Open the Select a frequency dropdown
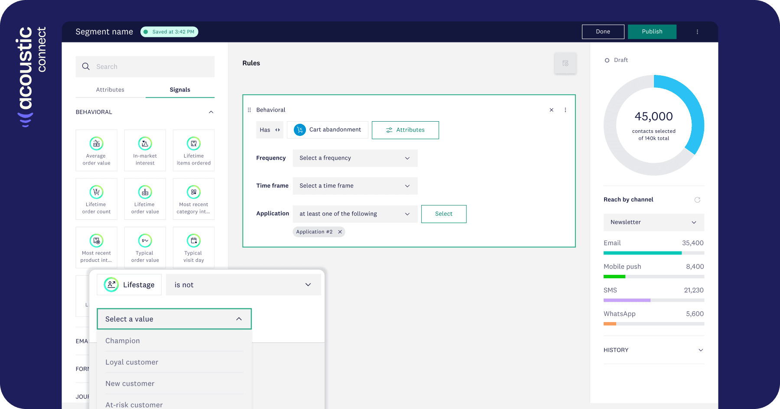Screen dimensions: 780x409 point(354,158)
